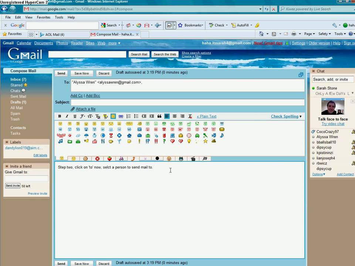Screen dimensions: 355x266
Task: Click the Gmail search mail box
Action: coord(87,54)
